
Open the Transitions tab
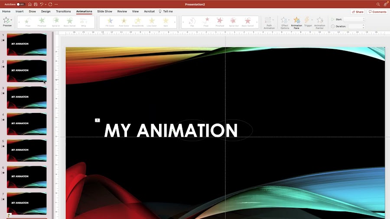63,11
